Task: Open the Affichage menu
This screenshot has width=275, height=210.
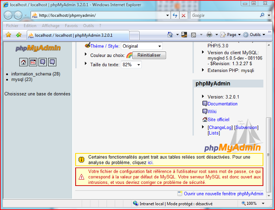Action: click(x=51, y=26)
